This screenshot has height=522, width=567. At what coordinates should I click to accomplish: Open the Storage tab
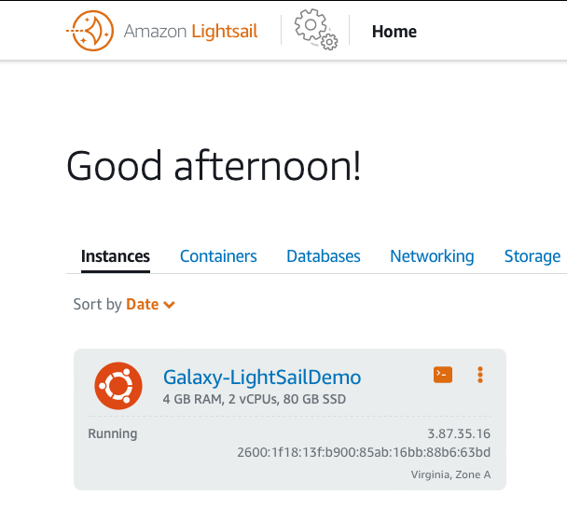click(x=532, y=256)
